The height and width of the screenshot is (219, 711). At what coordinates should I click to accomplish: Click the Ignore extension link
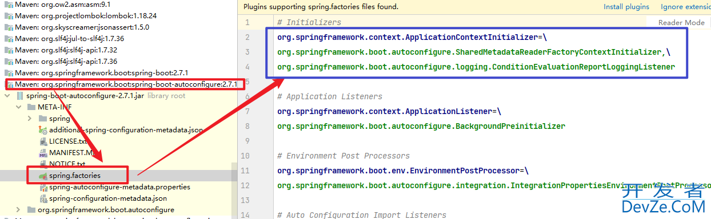[x=685, y=7]
